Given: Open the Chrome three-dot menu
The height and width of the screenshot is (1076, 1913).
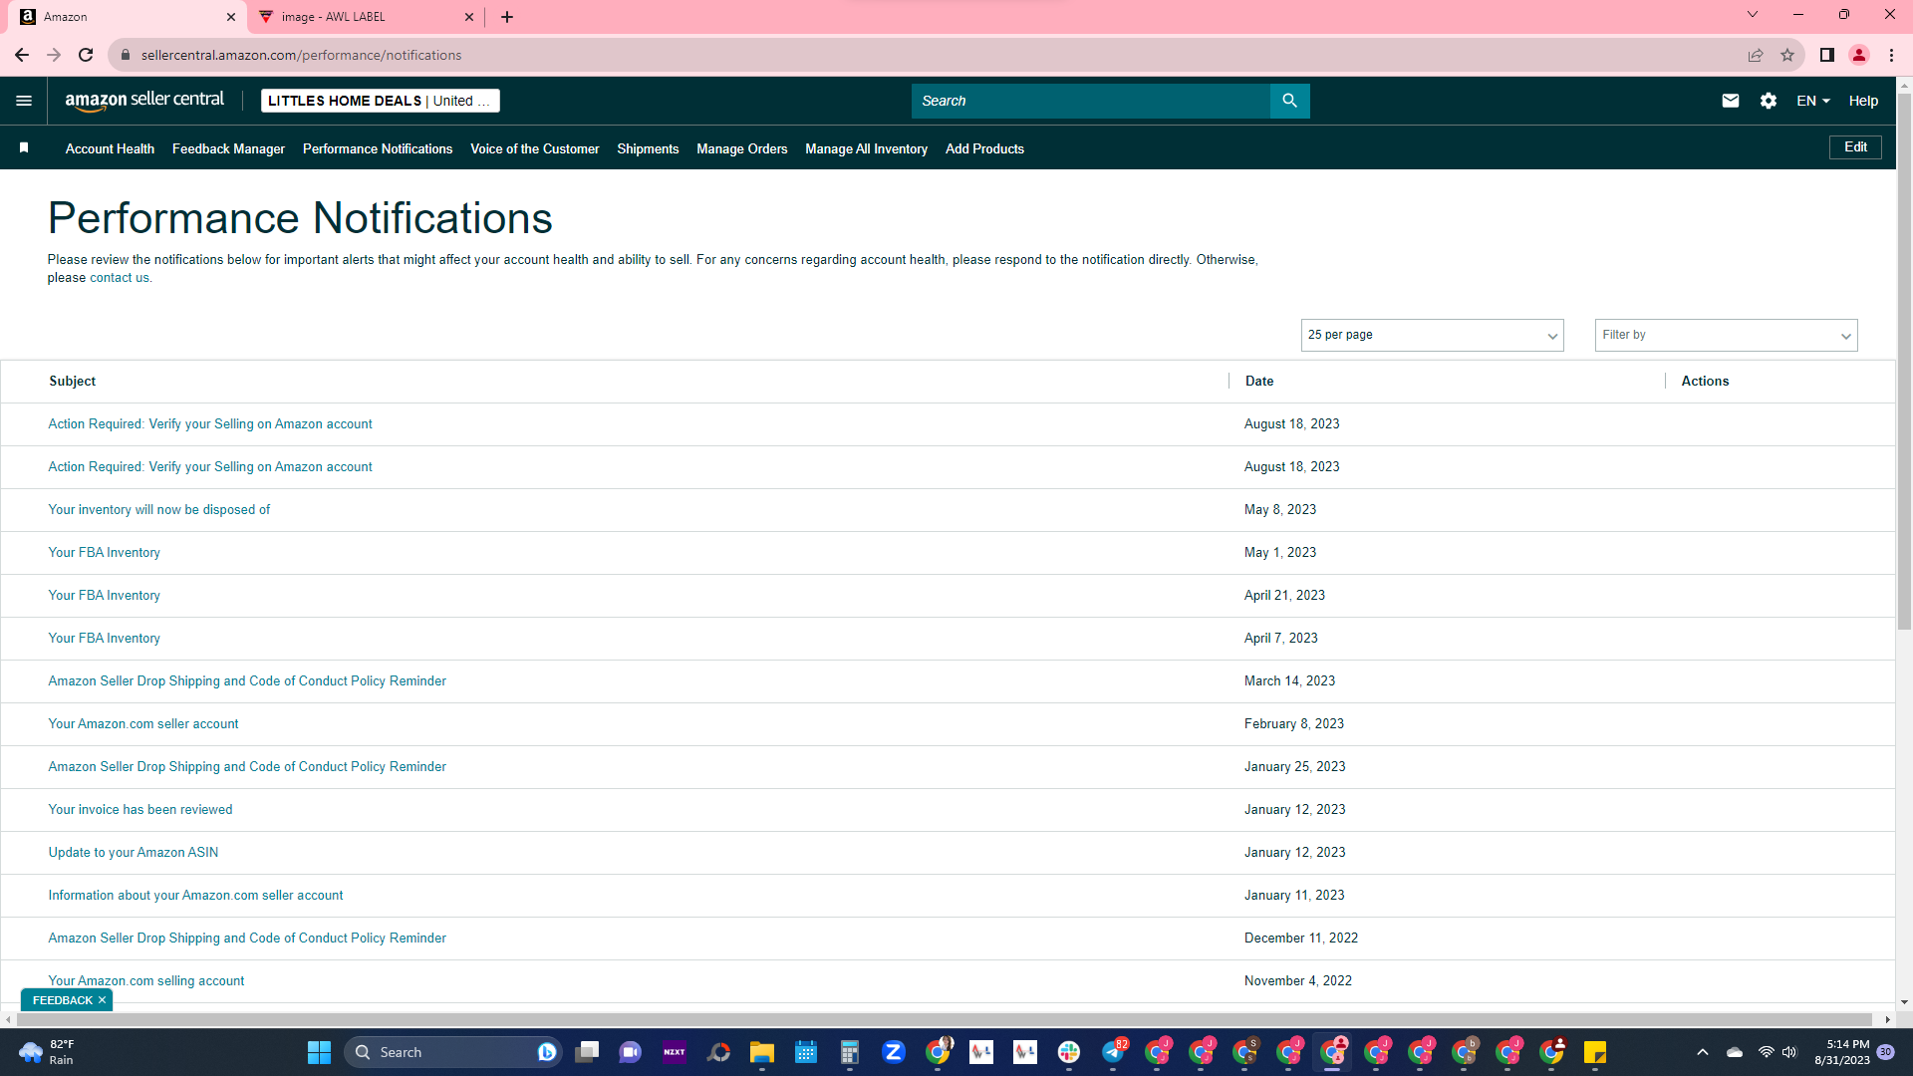Looking at the screenshot, I should click(x=1891, y=55).
